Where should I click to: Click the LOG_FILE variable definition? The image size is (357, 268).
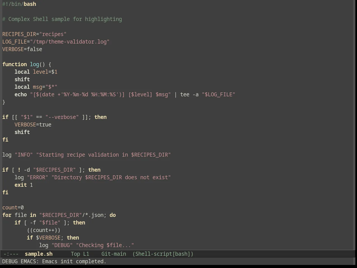(56, 42)
